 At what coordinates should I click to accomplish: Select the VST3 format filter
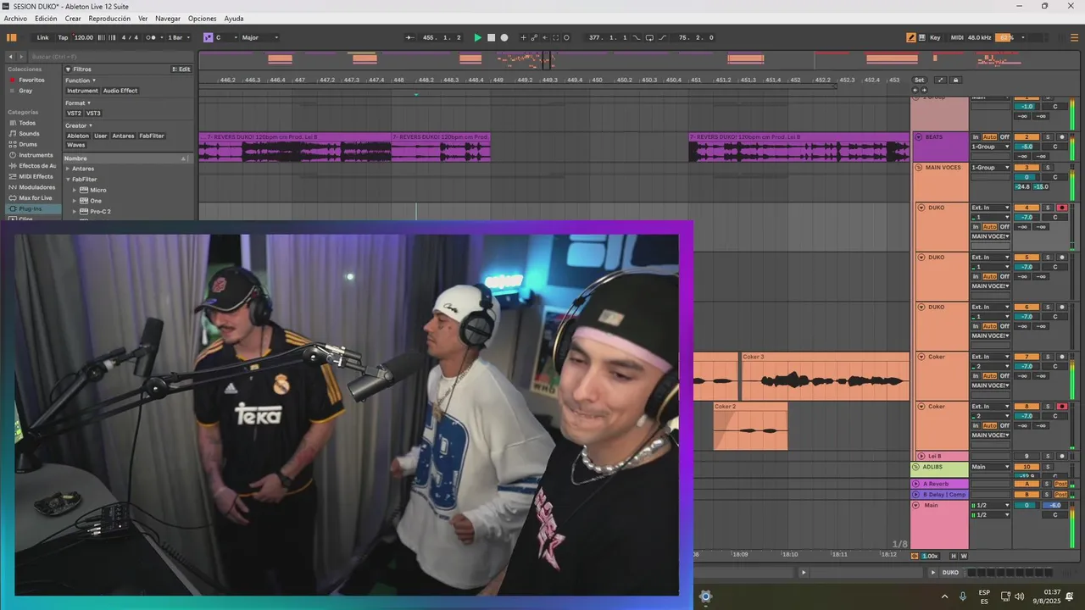(93, 113)
